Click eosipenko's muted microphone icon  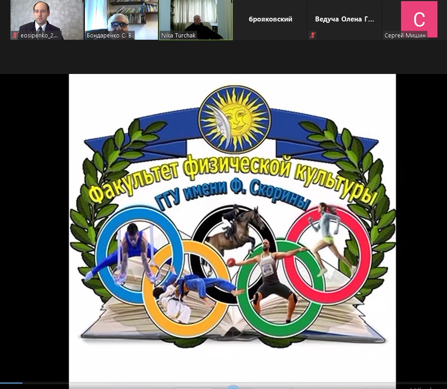point(15,35)
